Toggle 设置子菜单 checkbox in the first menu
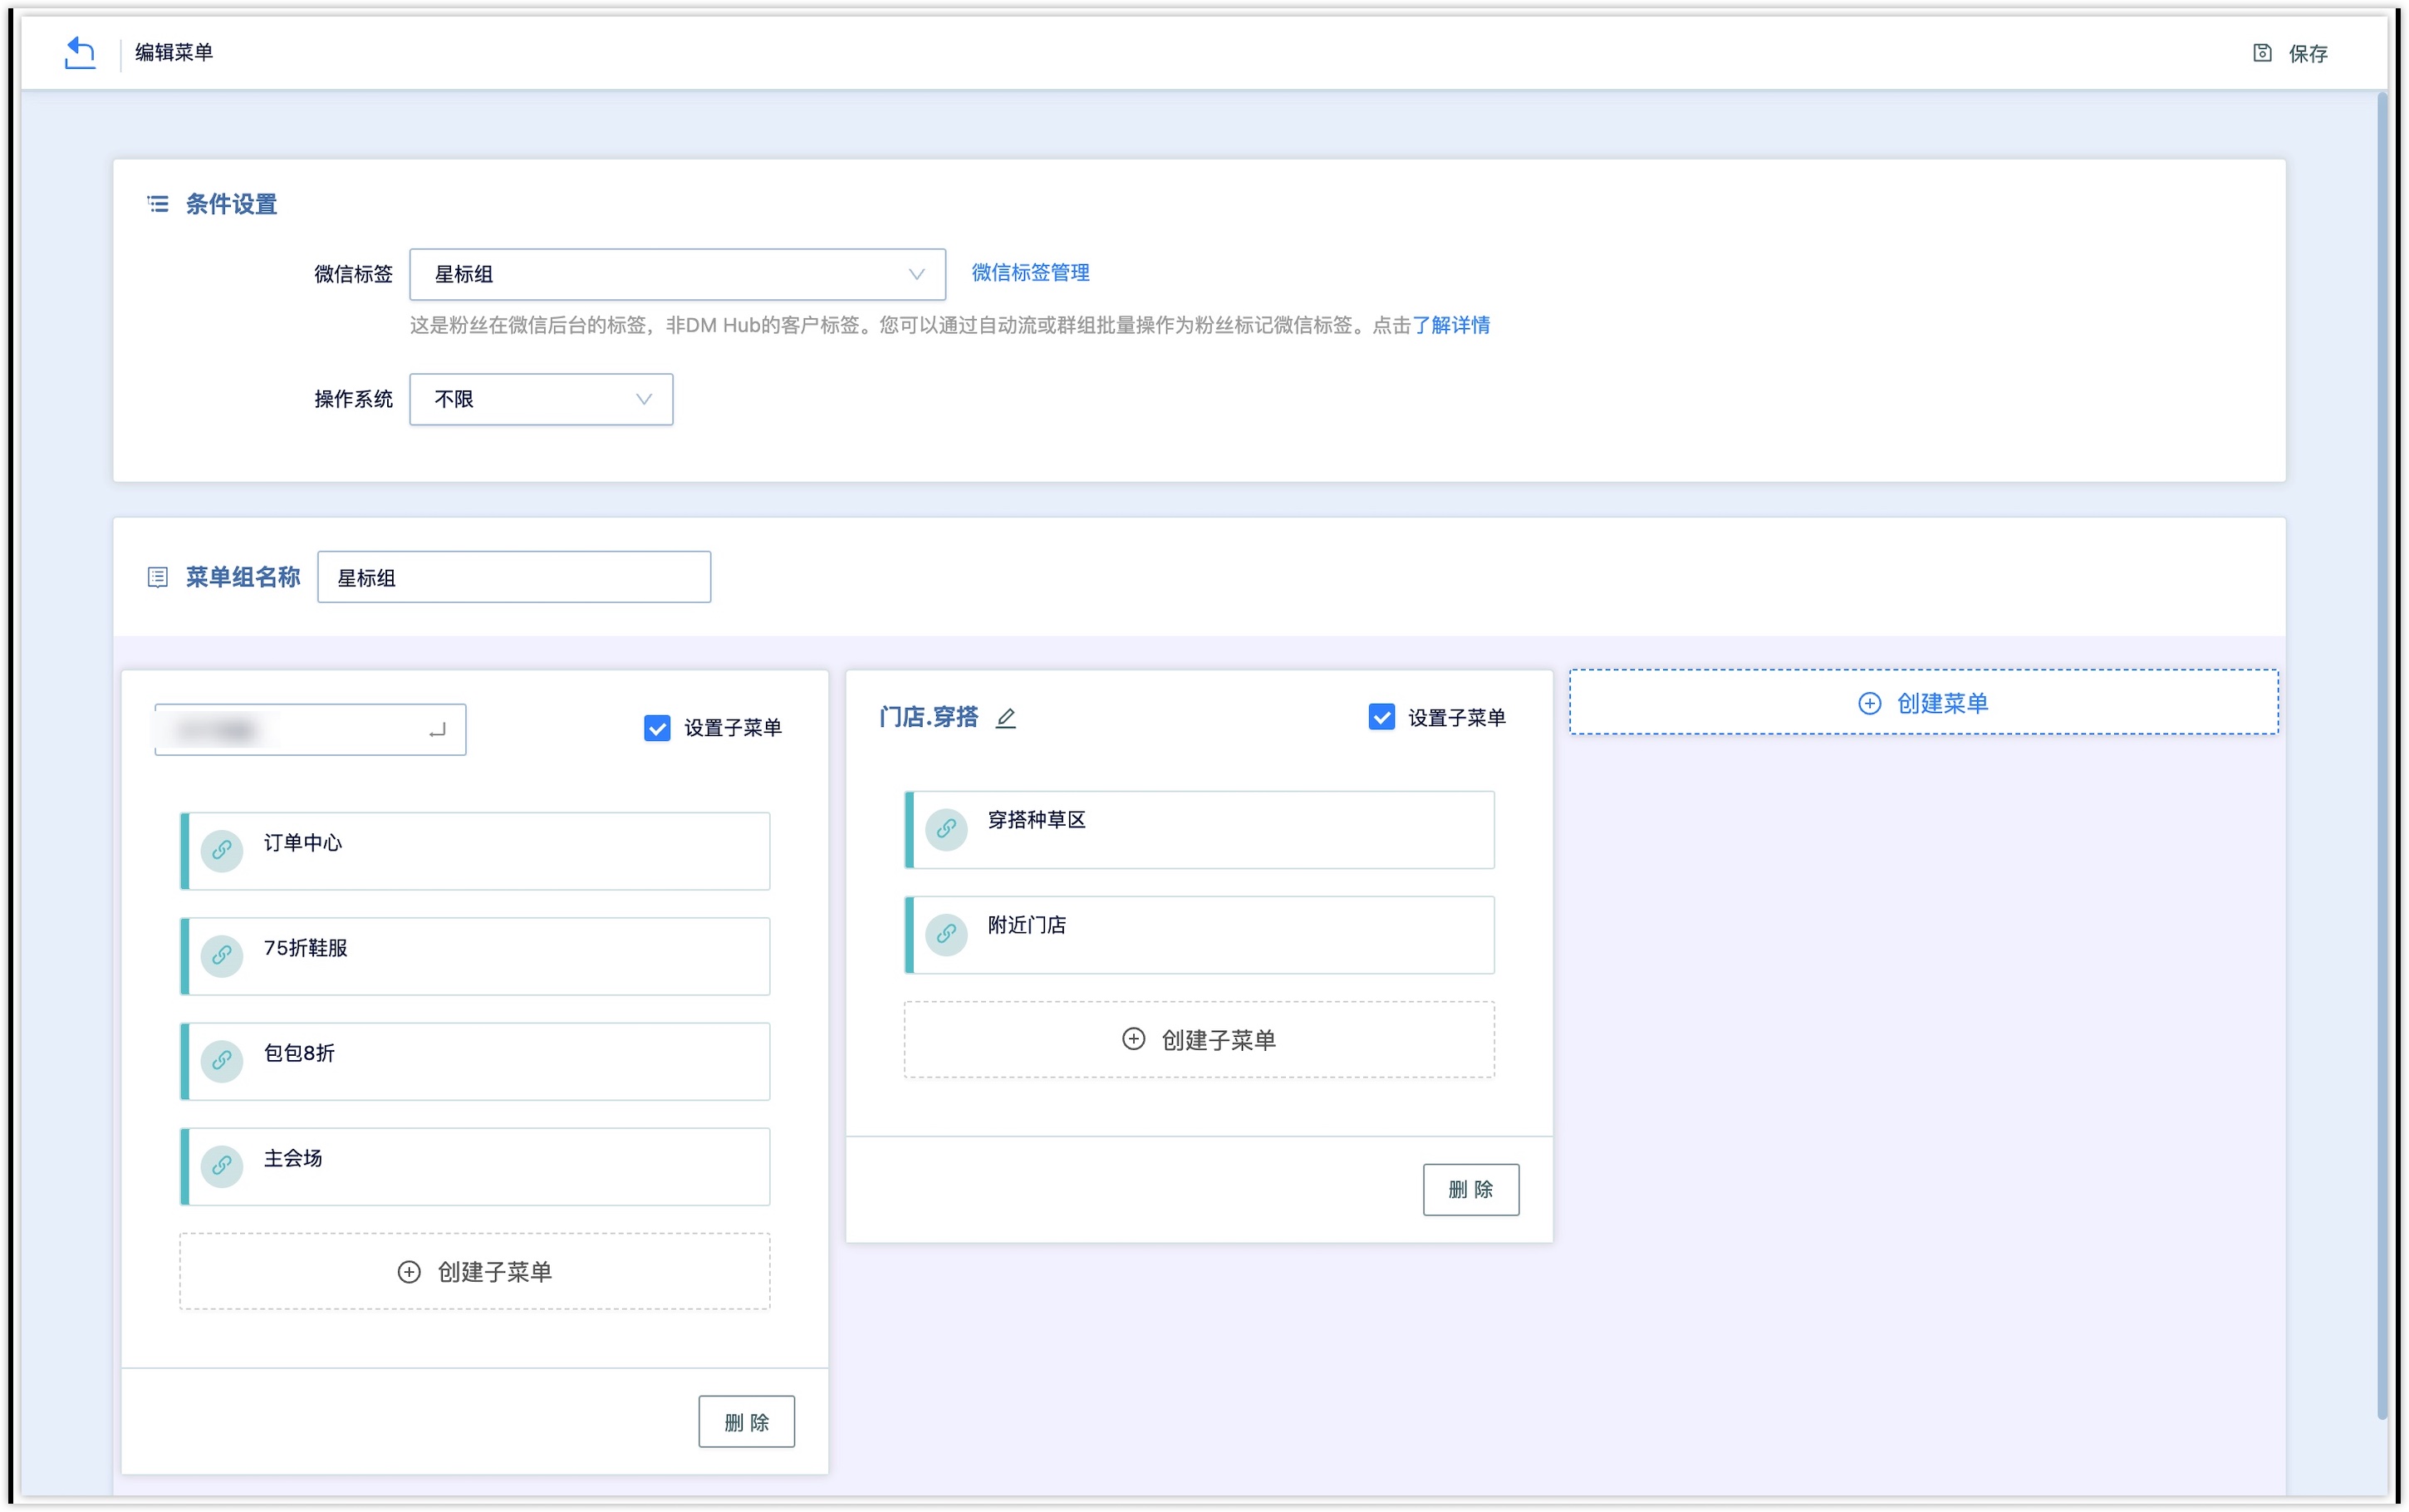The height and width of the screenshot is (1512, 2409). tap(657, 728)
